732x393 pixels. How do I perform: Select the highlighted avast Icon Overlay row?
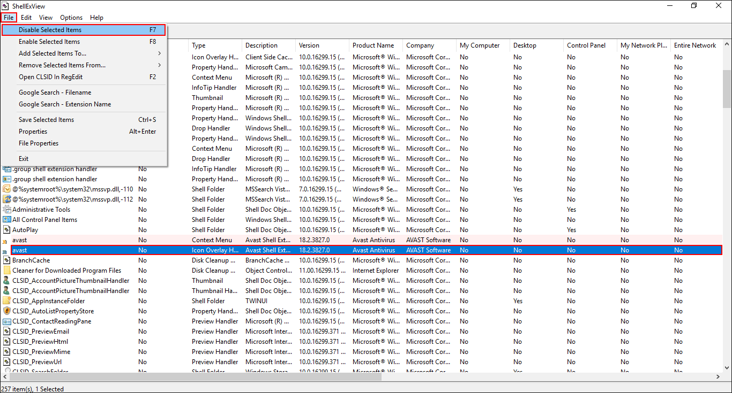366,250
